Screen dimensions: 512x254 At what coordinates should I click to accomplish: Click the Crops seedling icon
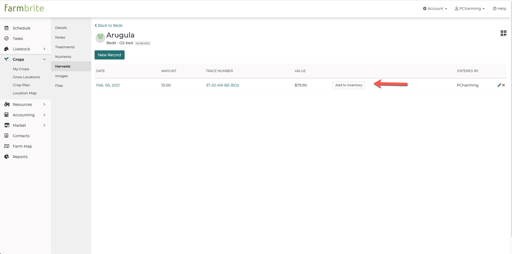[6, 59]
